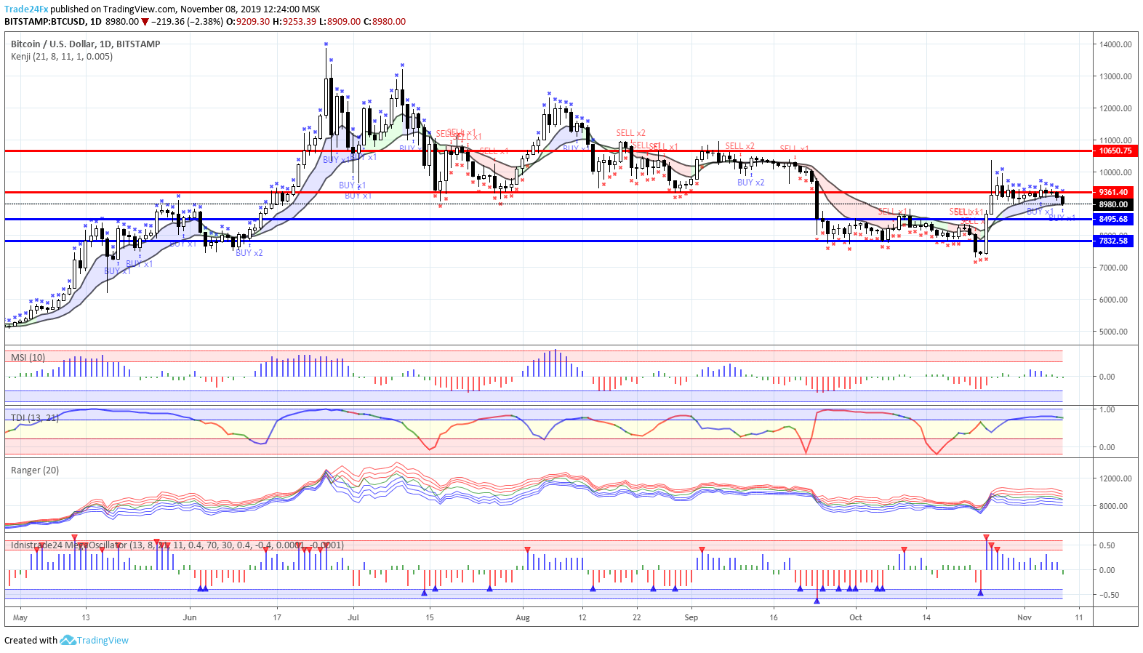Click the 6000.00 price axis value
This screenshot has height=653, width=1143.
click(1113, 300)
